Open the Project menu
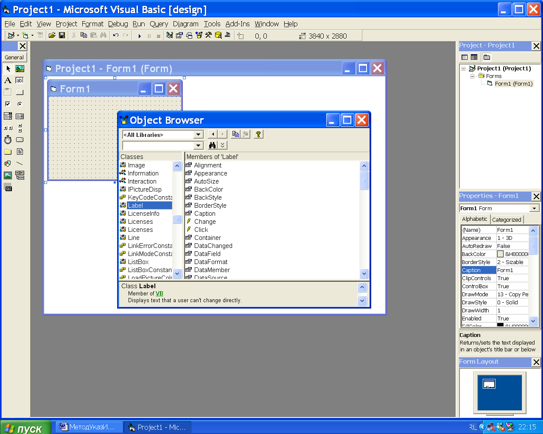 [67, 24]
